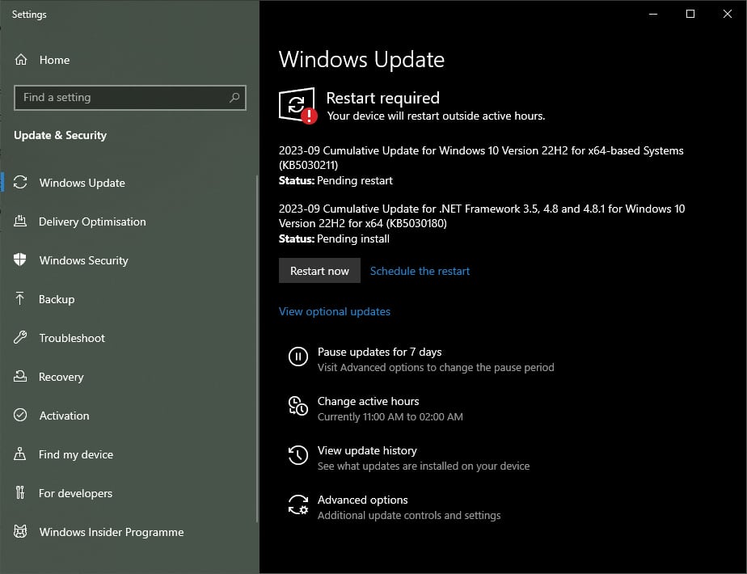Screen dimensions: 747x574
Task: Open the Schedule the restart link
Action: pos(420,271)
